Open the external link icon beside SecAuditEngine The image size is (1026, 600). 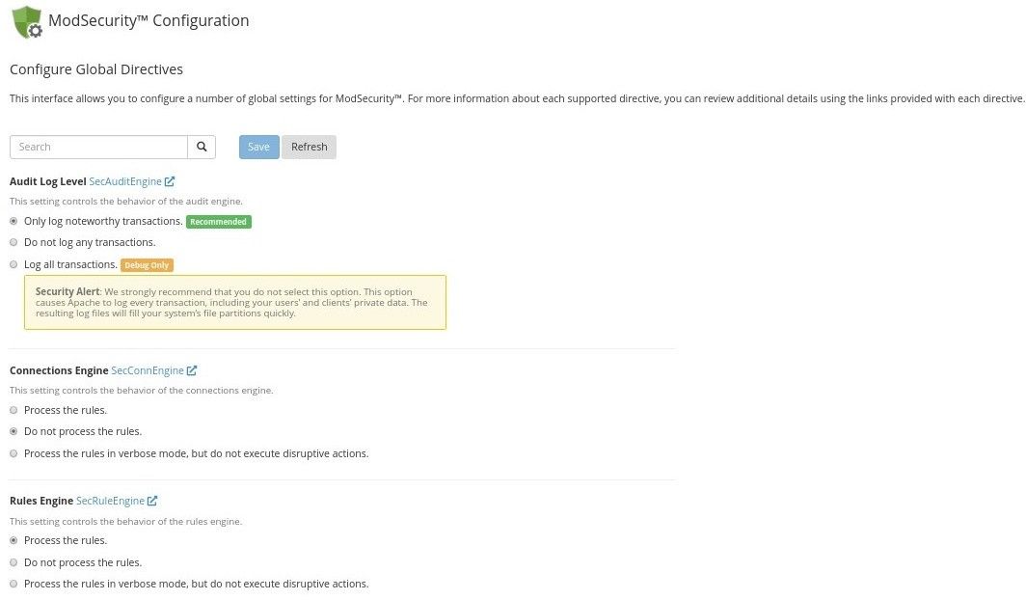pos(170,181)
